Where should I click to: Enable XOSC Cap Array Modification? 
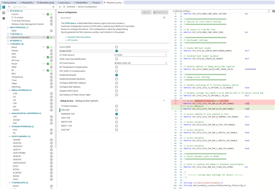point(116,59)
